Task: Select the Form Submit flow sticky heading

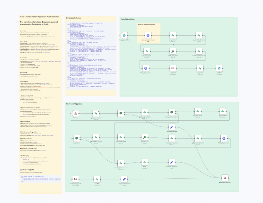Action: [128, 19]
